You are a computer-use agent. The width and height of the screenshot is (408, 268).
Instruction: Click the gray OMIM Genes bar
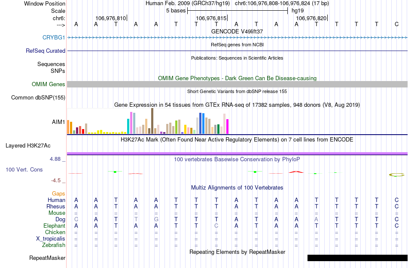(237, 84)
